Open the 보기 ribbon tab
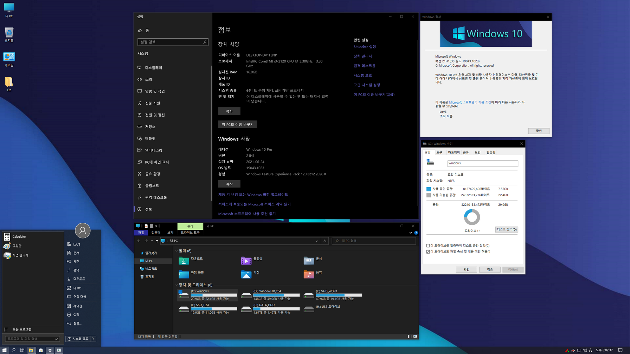630x354 pixels. [170, 232]
